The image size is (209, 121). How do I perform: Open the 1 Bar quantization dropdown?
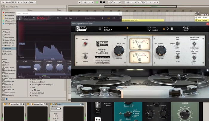pyautogui.click(x=33, y=2)
